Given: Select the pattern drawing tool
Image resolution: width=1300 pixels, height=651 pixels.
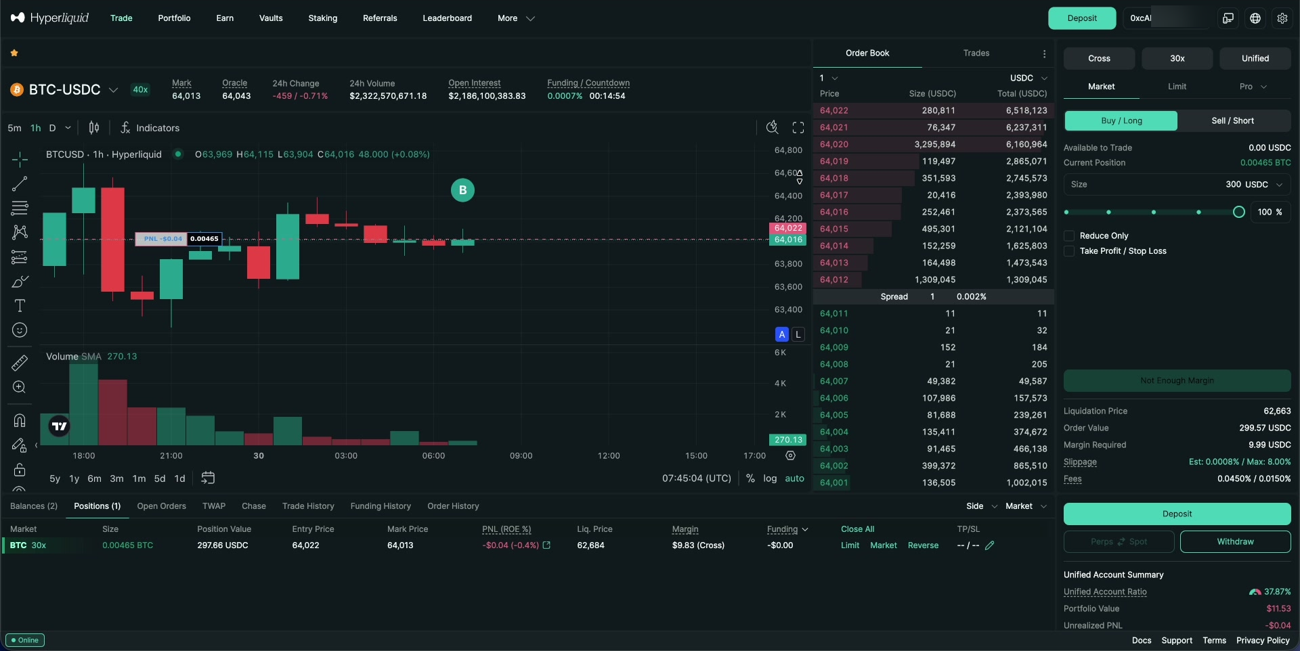Looking at the screenshot, I should coord(20,232).
